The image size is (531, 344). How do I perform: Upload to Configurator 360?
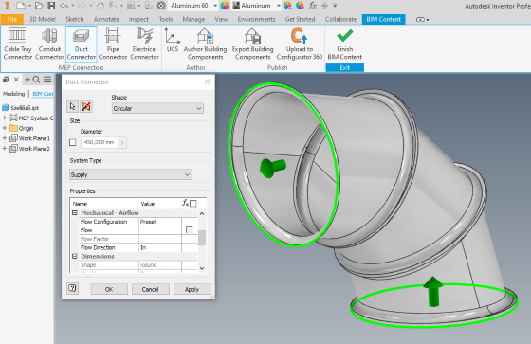pos(300,44)
